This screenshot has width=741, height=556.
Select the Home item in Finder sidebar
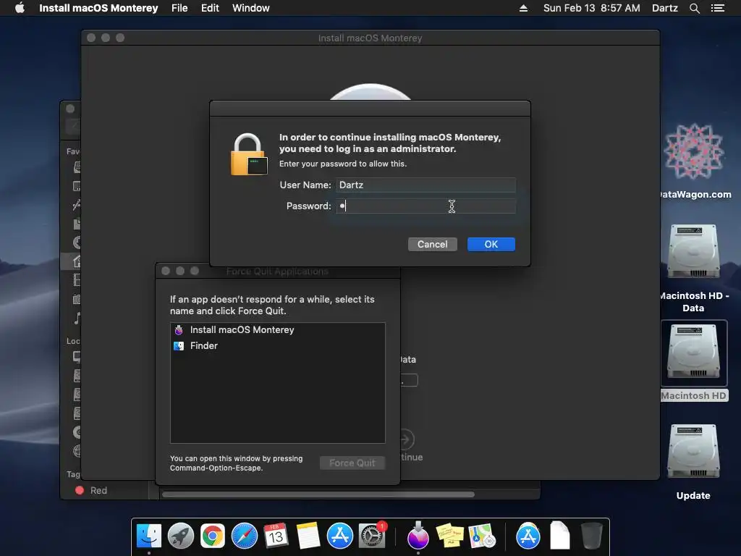pyautogui.click(x=77, y=261)
